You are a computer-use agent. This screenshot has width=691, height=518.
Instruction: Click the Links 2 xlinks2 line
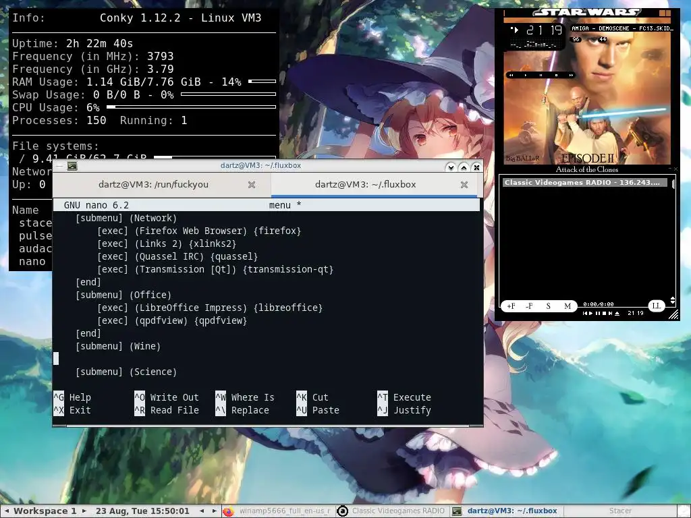(x=167, y=243)
